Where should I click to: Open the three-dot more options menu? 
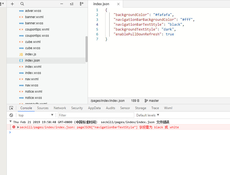62,4
